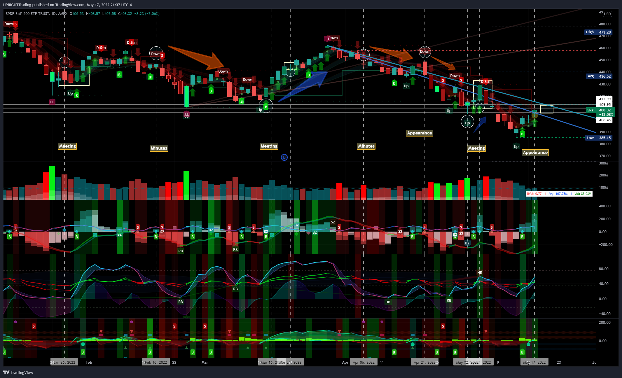Click the 'Avg: 107.78M' volume readout

click(558, 194)
